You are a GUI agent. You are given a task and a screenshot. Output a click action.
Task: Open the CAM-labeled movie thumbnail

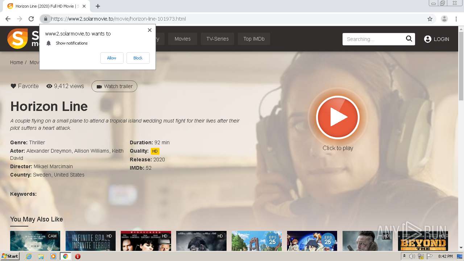[35, 241]
